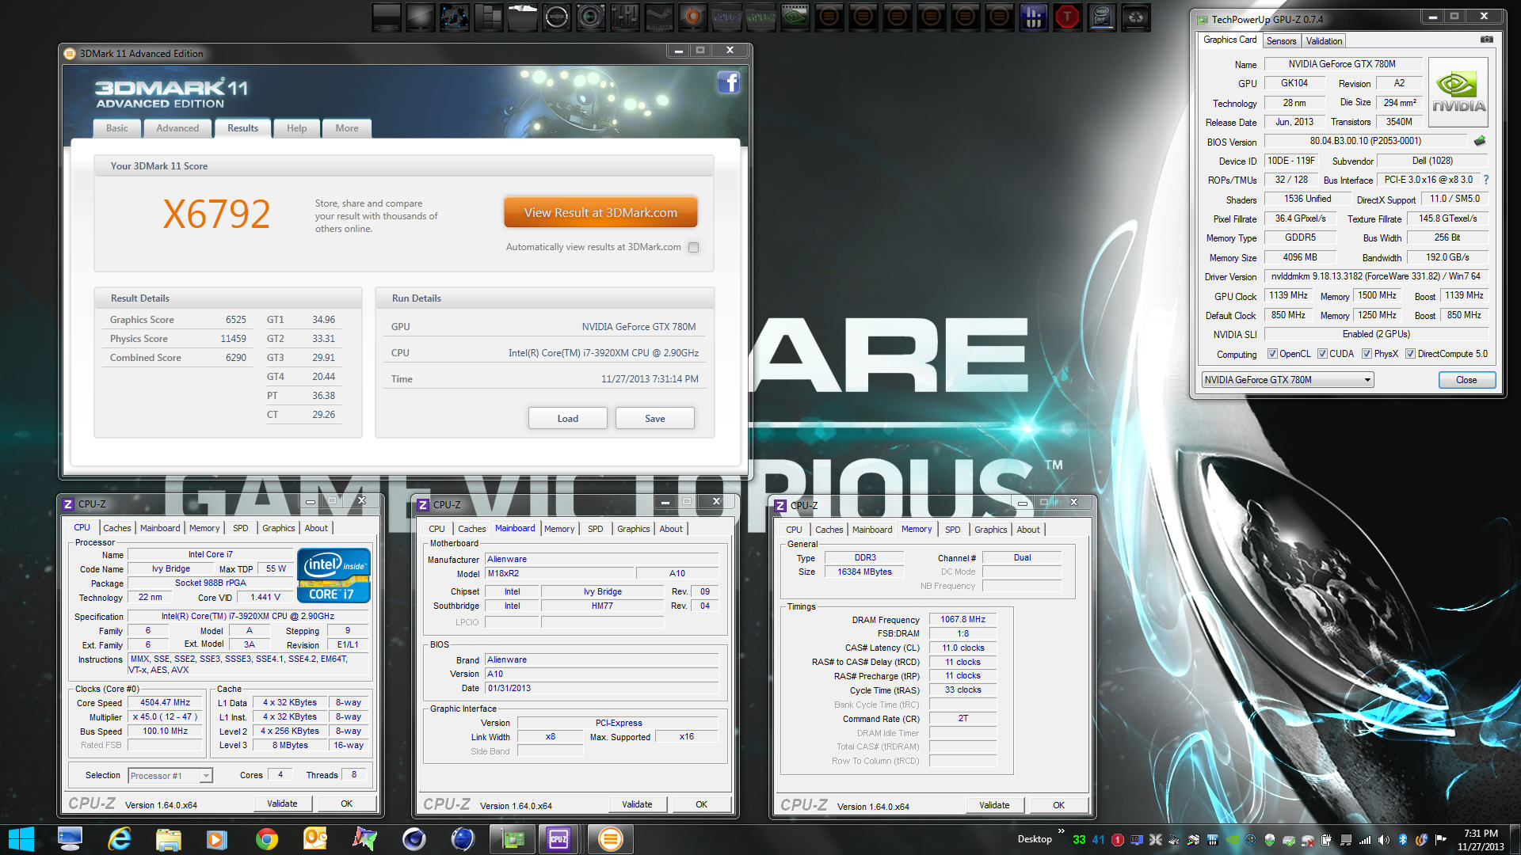Screen dimensions: 1521x855
Task: Click the X6792 score value
Action: (x=216, y=215)
